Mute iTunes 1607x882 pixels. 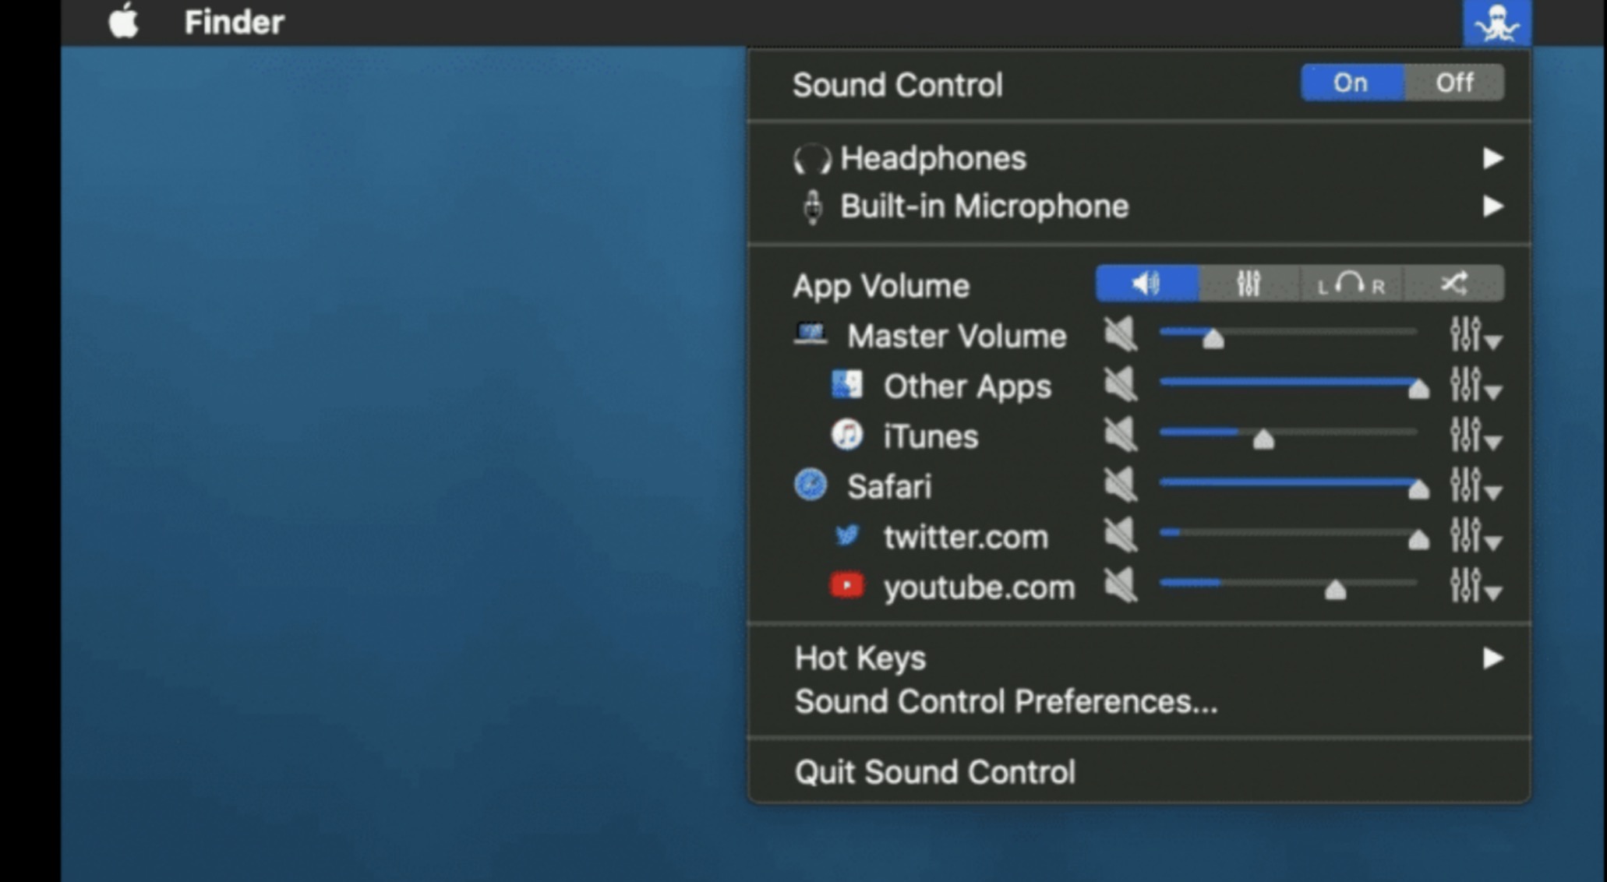(x=1121, y=435)
